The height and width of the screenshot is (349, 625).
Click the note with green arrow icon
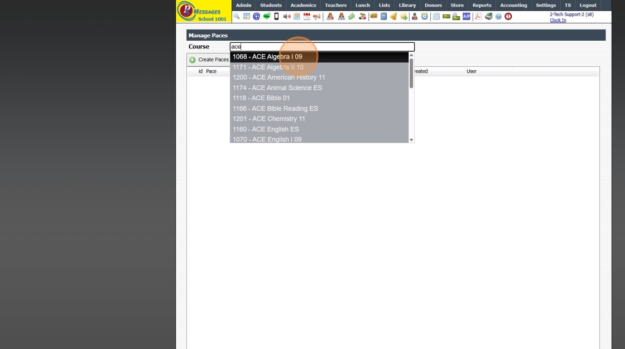[404, 16]
